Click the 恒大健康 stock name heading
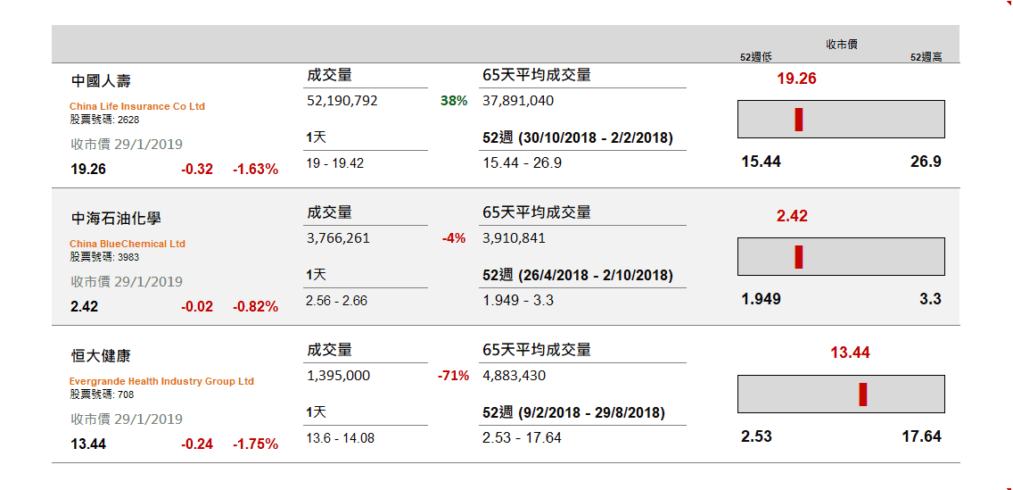1013x490 pixels. tap(101, 356)
